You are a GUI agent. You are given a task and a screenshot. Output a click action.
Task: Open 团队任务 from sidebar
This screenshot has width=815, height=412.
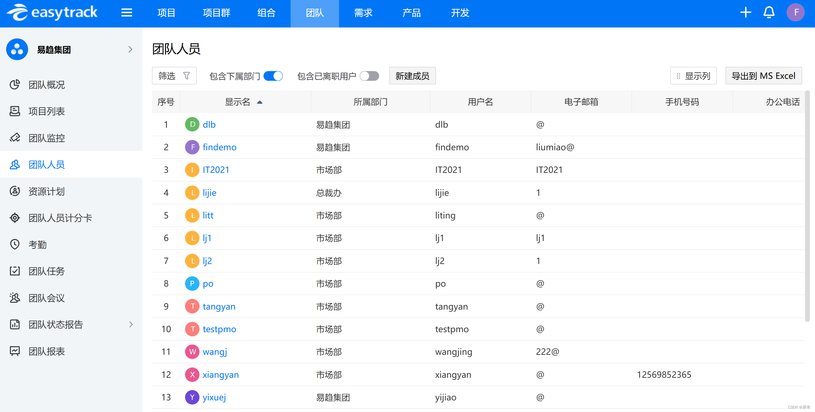click(x=71, y=271)
